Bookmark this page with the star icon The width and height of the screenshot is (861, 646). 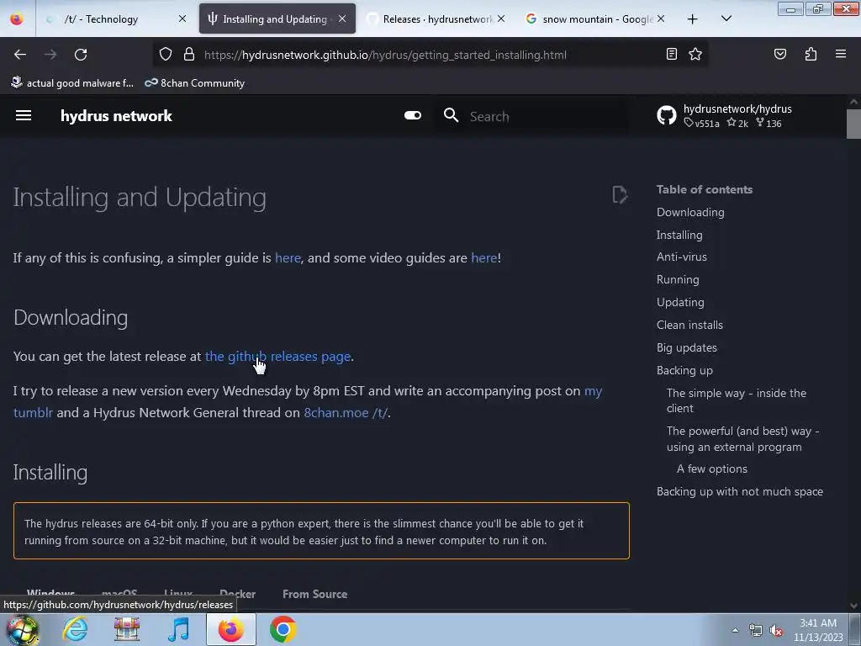coord(695,54)
